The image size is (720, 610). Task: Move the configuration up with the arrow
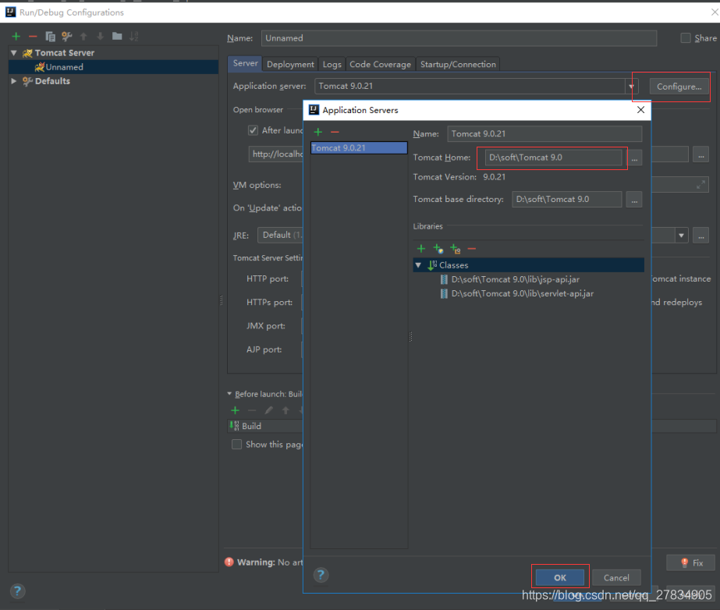(83, 37)
